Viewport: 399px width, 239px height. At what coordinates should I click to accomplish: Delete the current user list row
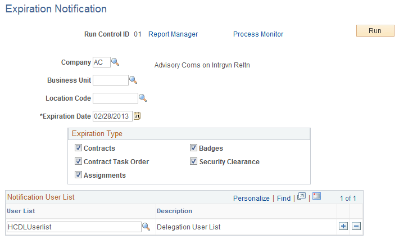[x=356, y=227]
